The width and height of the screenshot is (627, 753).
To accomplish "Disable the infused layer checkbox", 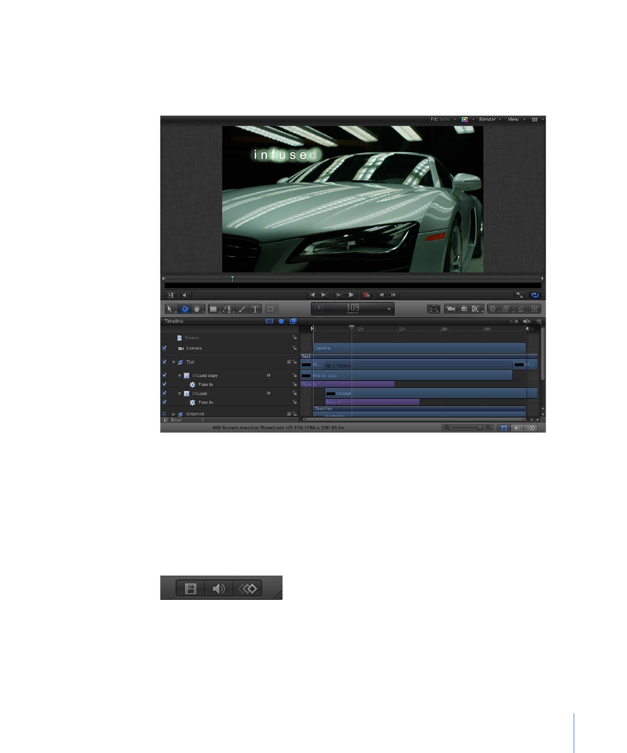I will click(165, 393).
